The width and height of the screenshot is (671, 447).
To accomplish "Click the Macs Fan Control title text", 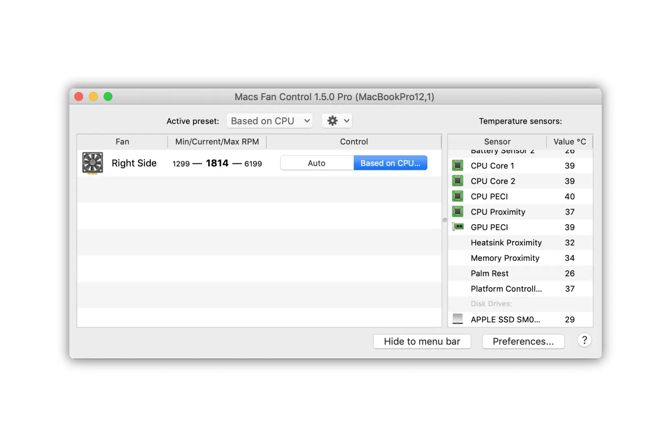I will click(334, 97).
